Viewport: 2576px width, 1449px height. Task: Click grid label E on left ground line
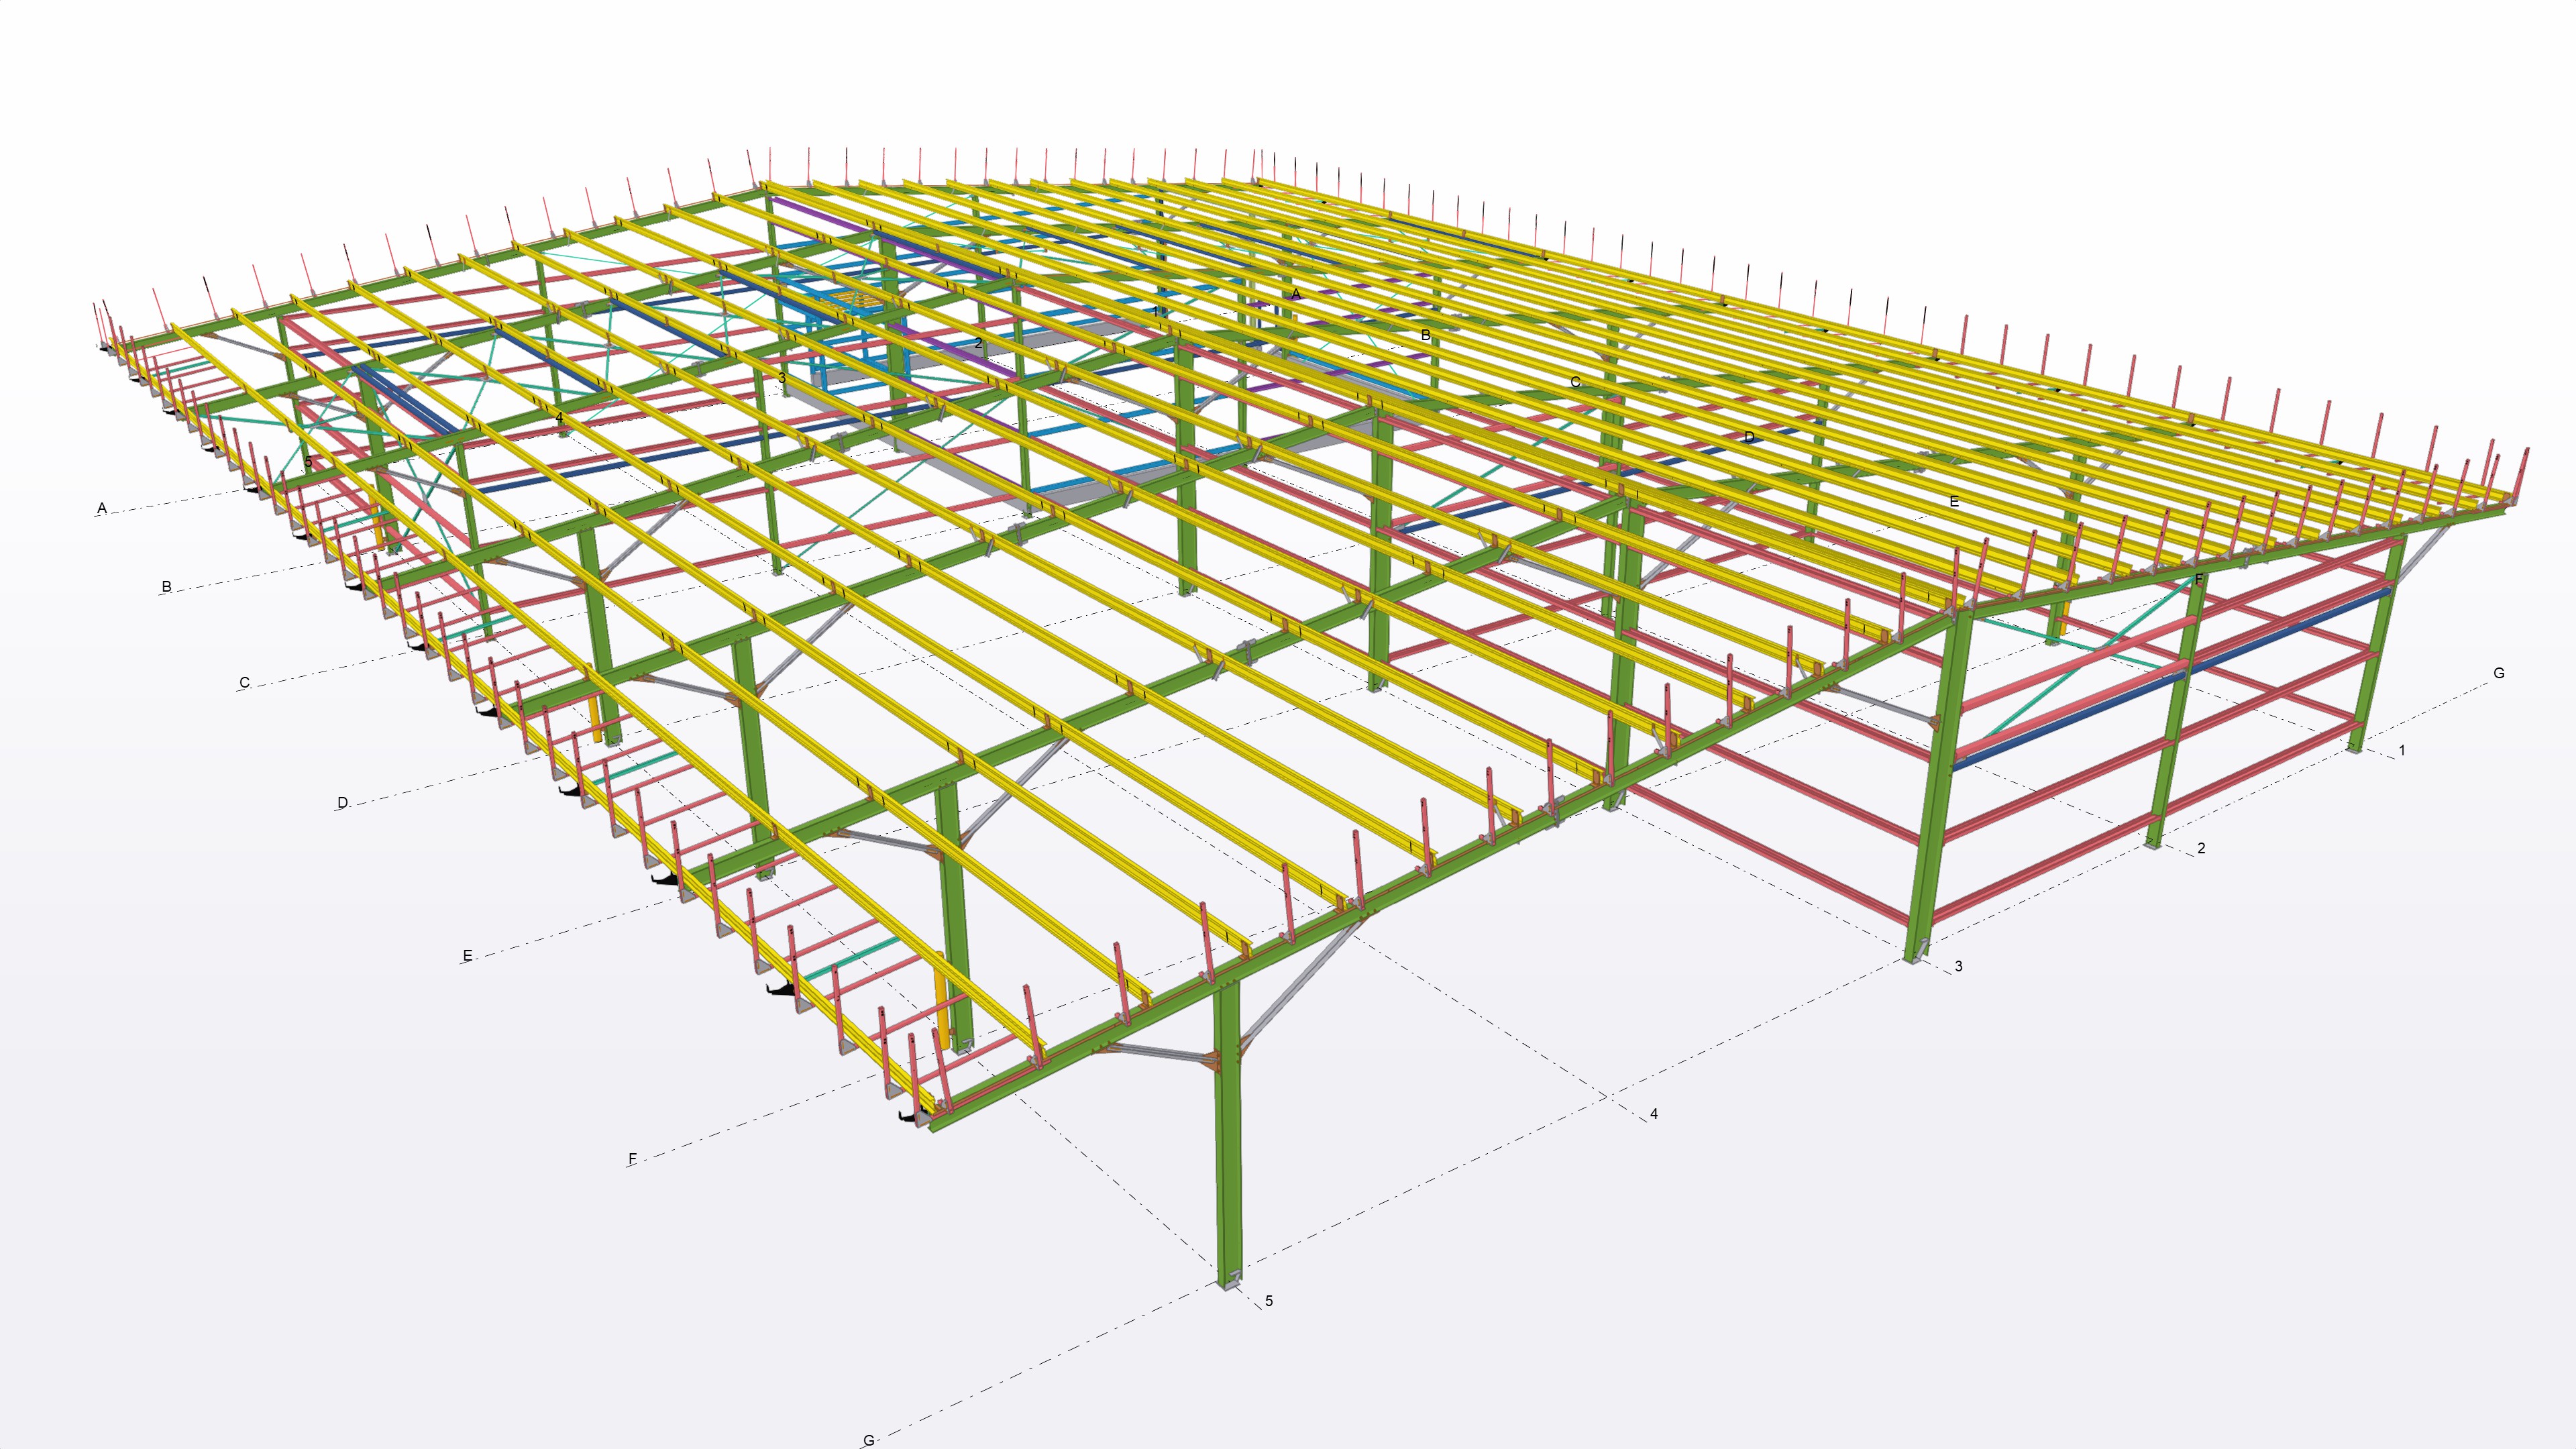click(x=467, y=956)
